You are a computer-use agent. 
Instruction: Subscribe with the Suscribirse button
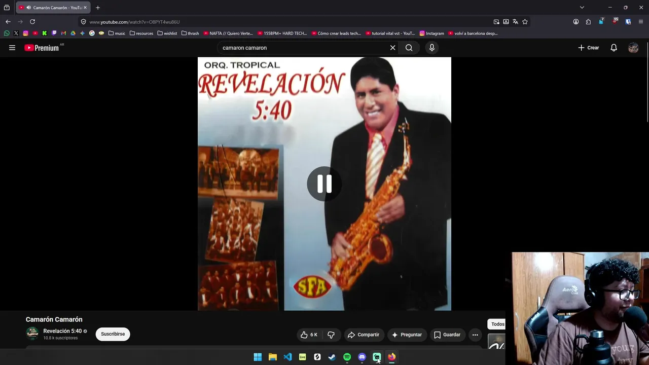click(x=113, y=334)
